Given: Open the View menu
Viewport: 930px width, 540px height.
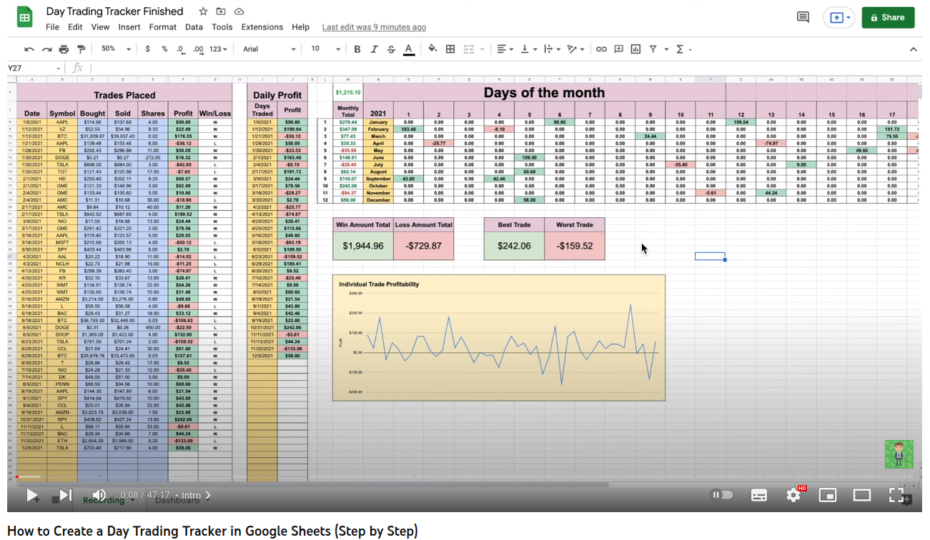Looking at the screenshot, I should [x=100, y=27].
